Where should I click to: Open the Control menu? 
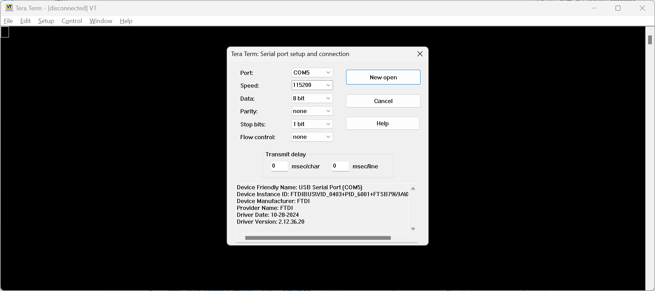pos(72,21)
